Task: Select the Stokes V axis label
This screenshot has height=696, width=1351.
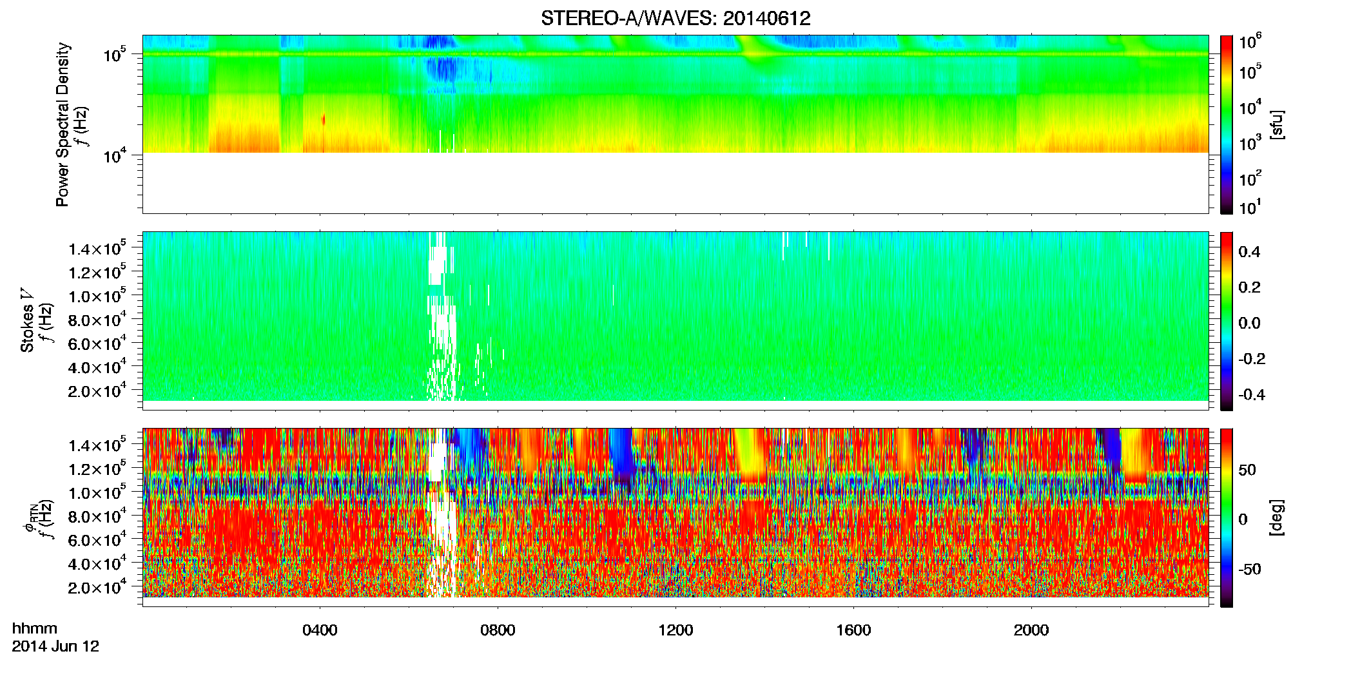Action: pos(27,321)
